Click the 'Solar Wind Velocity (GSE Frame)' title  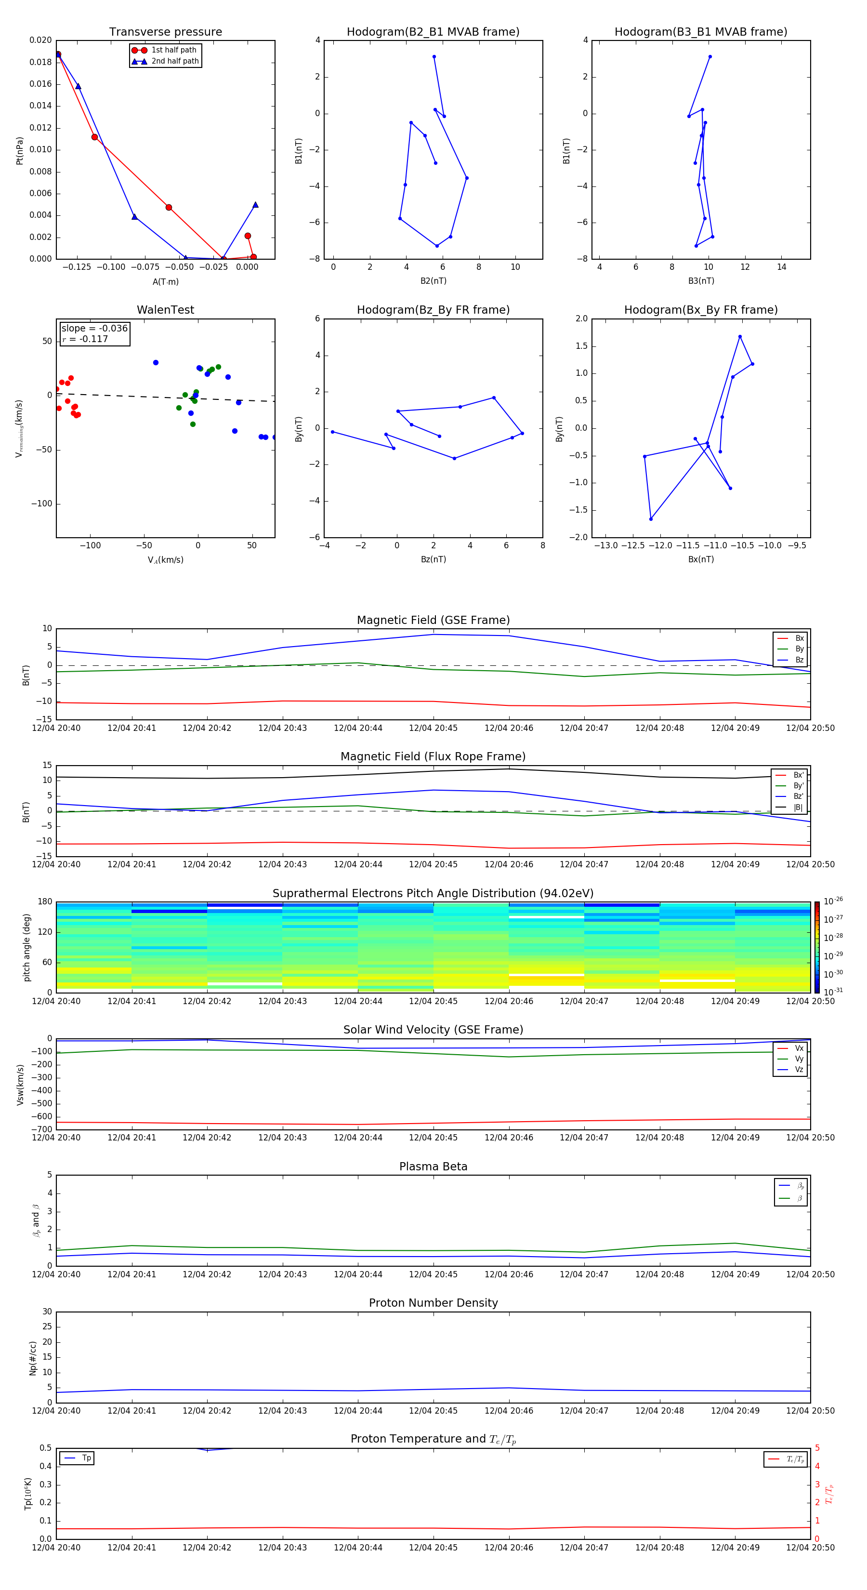click(x=433, y=1030)
